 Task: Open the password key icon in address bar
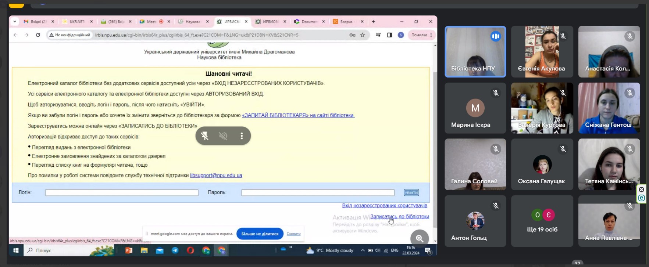pos(352,35)
